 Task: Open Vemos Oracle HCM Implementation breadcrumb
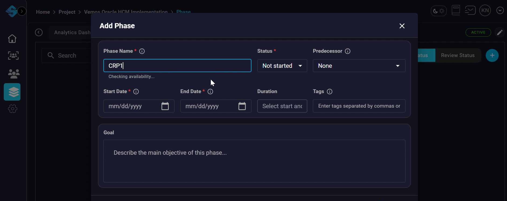pyautogui.click(x=126, y=12)
